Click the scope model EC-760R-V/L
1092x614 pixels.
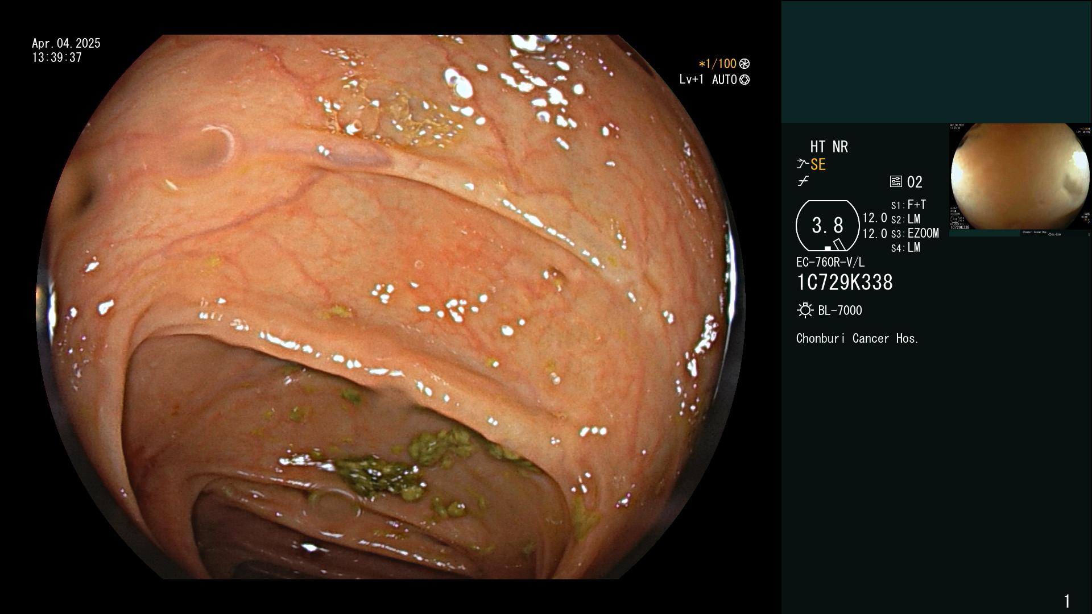(830, 263)
